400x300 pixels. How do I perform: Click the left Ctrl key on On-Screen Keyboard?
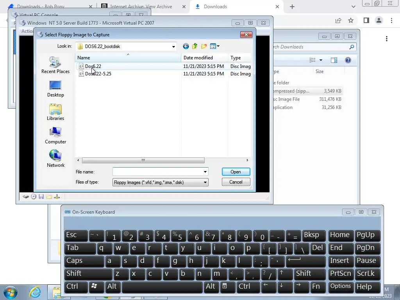pos(76,287)
